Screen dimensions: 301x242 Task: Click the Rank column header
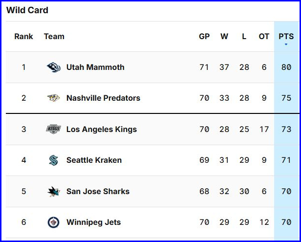pos(23,36)
